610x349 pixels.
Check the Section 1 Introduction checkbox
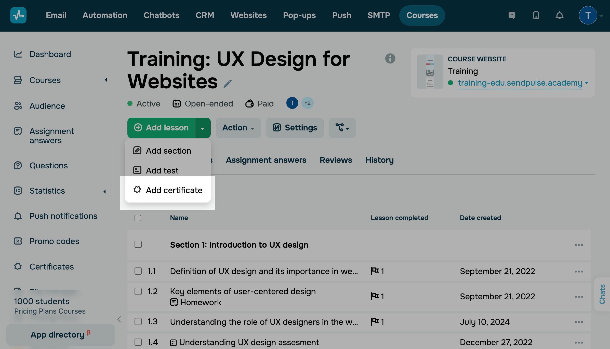pyautogui.click(x=138, y=245)
